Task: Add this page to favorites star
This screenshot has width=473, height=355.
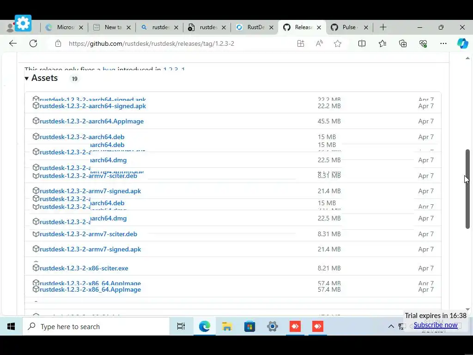Action: (338, 43)
